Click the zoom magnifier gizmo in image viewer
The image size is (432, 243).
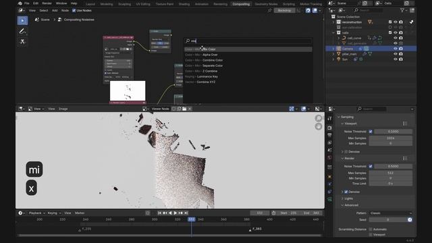pyautogui.click(x=319, y=118)
